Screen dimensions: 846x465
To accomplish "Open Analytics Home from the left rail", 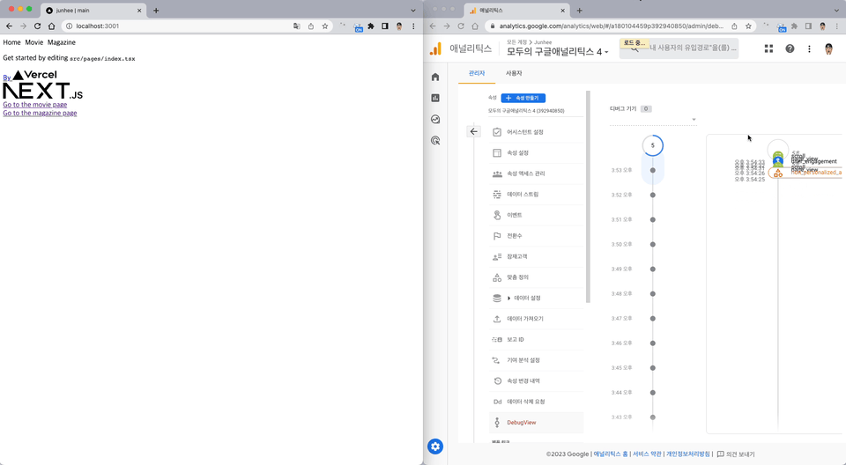I will point(435,77).
